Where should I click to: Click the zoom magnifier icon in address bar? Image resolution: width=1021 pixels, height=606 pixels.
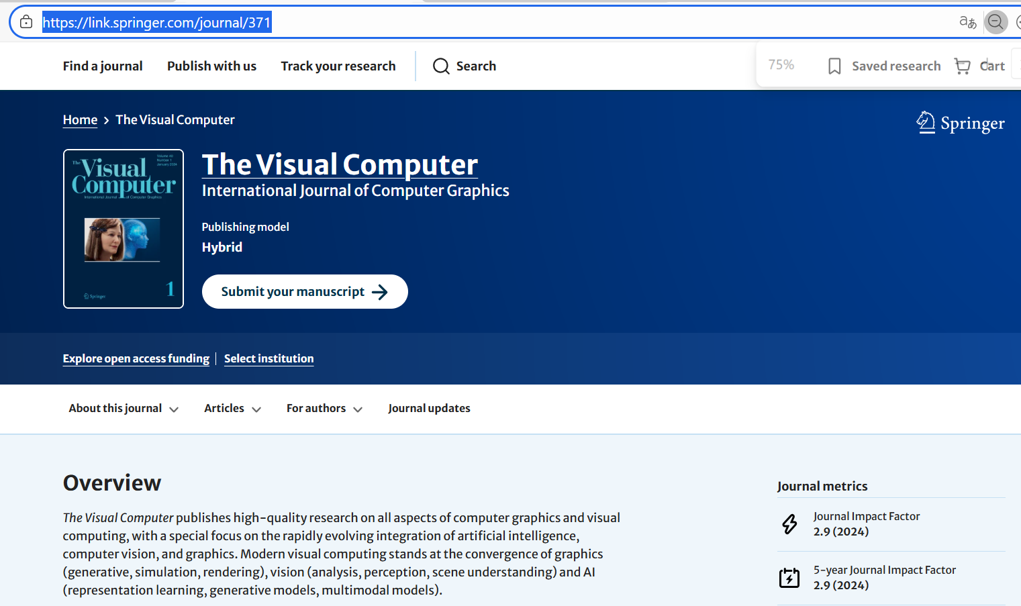tap(995, 22)
